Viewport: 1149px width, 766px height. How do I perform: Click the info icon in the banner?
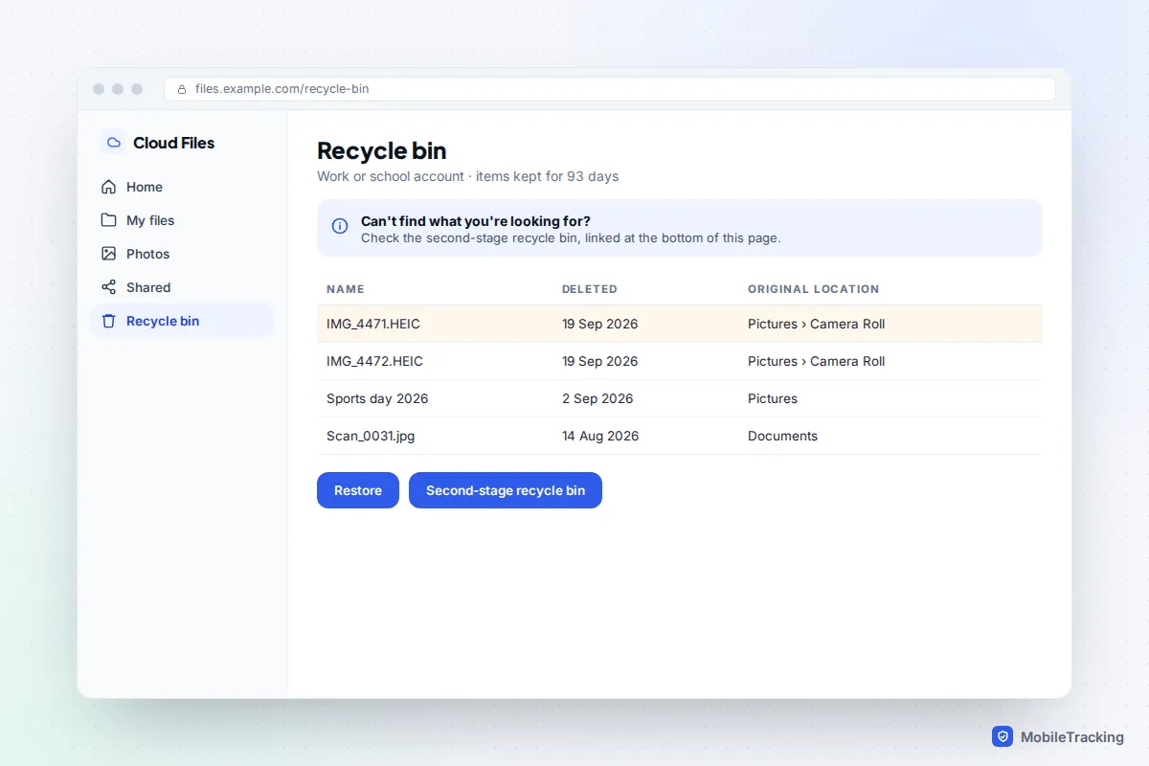tap(340, 226)
